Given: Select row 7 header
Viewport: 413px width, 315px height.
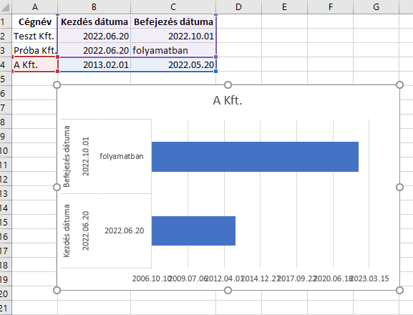Looking at the screenshot, I should pyautogui.click(x=5, y=107).
